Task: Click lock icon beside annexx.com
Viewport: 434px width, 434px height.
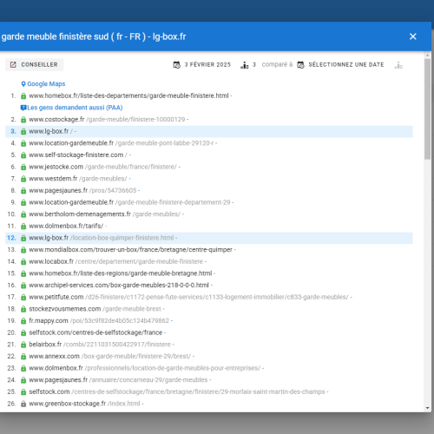Action: coord(23,357)
